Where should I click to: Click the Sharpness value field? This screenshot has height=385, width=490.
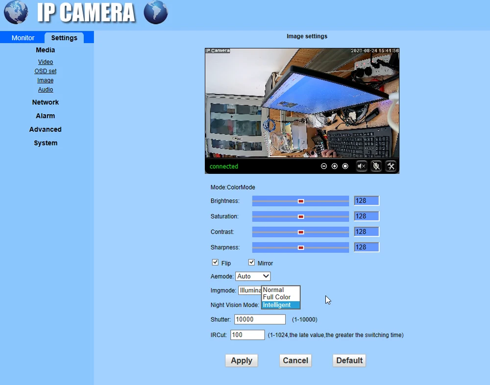367,247
